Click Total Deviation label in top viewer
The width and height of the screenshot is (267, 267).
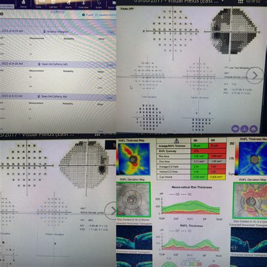pyautogui.click(x=149, y=97)
